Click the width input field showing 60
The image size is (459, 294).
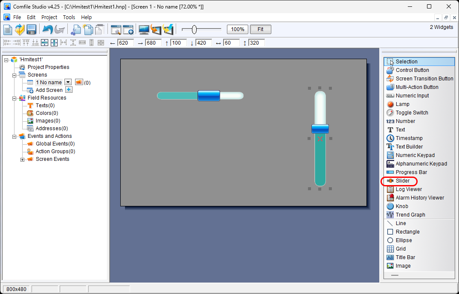[x=232, y=43]
